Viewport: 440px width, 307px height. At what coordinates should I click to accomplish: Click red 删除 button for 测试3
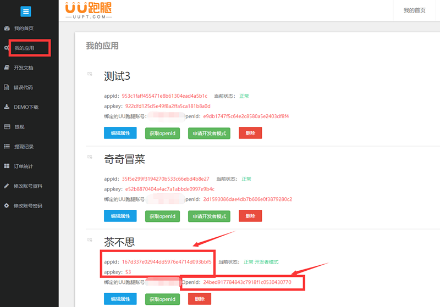250,133
